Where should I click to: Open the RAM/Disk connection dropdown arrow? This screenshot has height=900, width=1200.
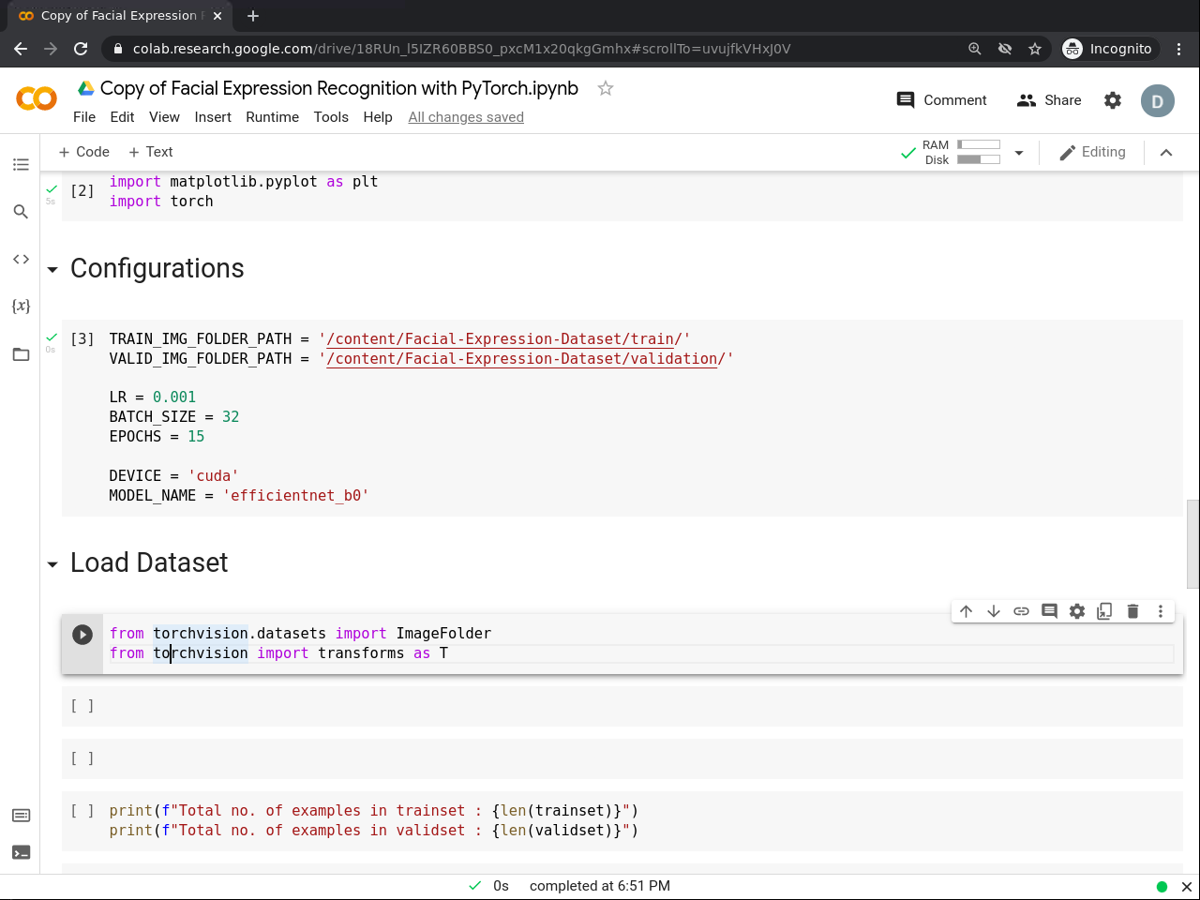[x=1019, y=153]
